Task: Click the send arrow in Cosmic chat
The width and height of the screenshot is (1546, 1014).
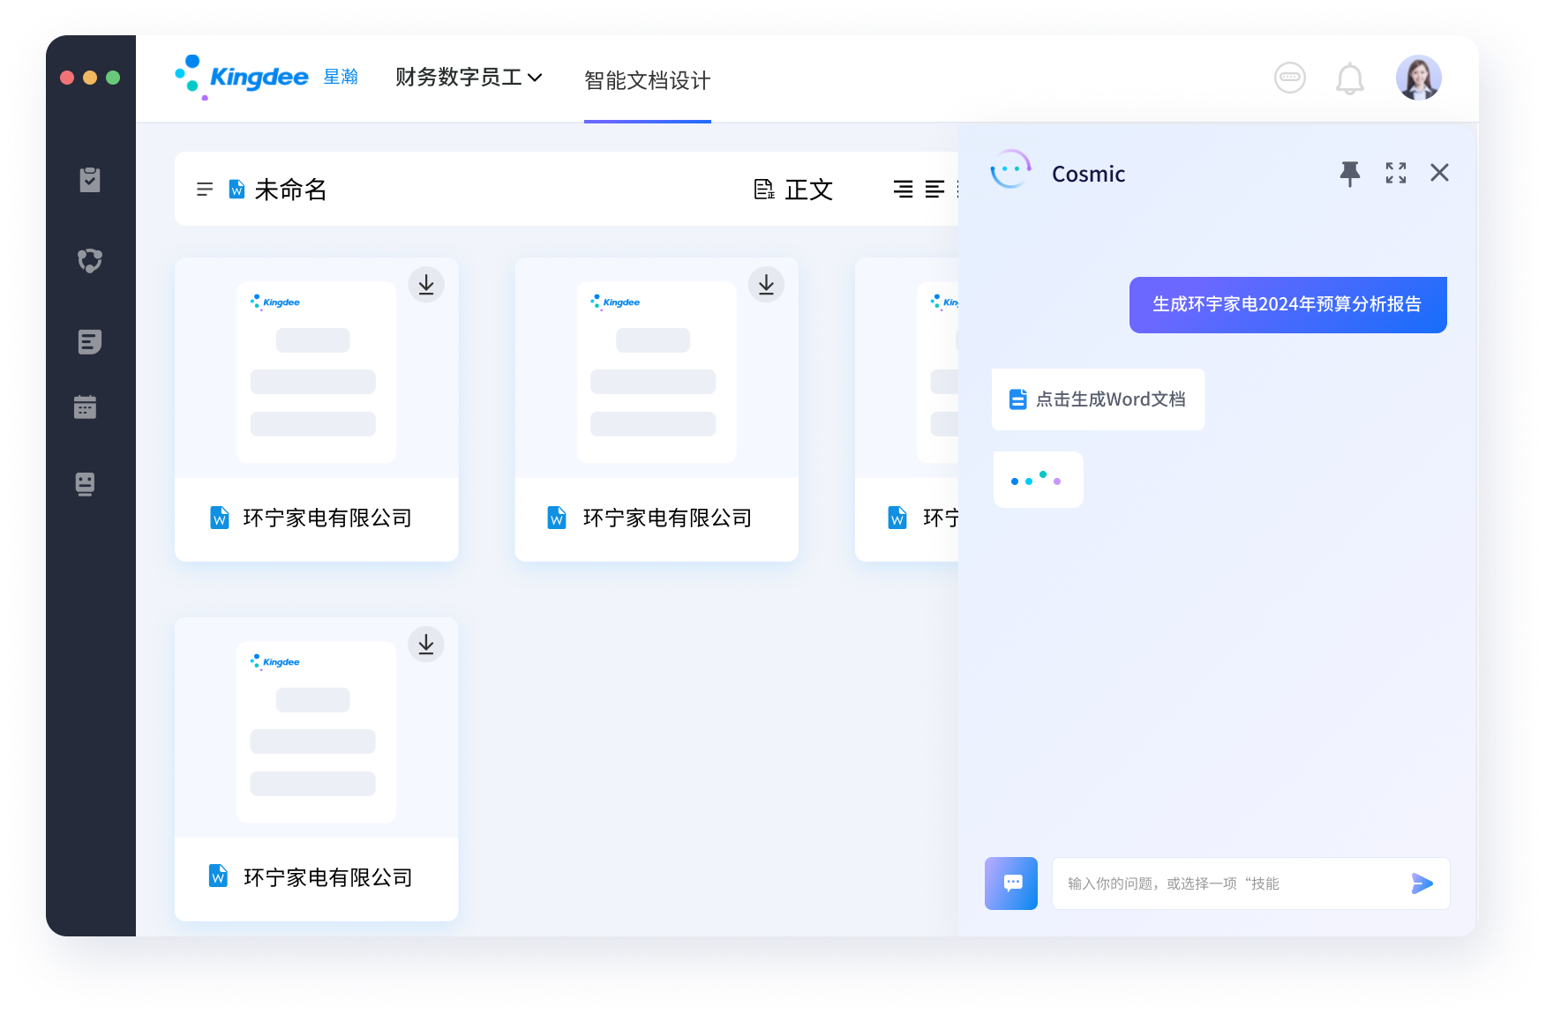Action: tap(1422, 884)
